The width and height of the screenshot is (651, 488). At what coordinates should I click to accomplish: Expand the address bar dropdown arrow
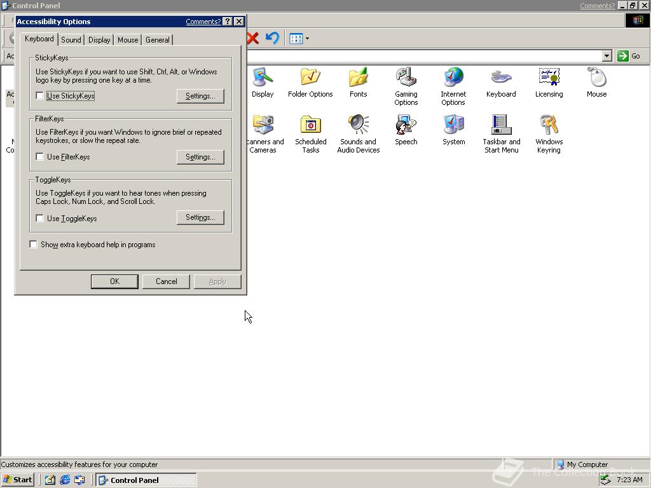pos(606,56)
